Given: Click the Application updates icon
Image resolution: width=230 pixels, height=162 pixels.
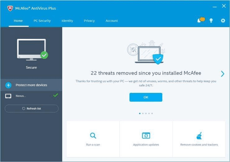Looking at the screenshot, I should click(146, 135).
